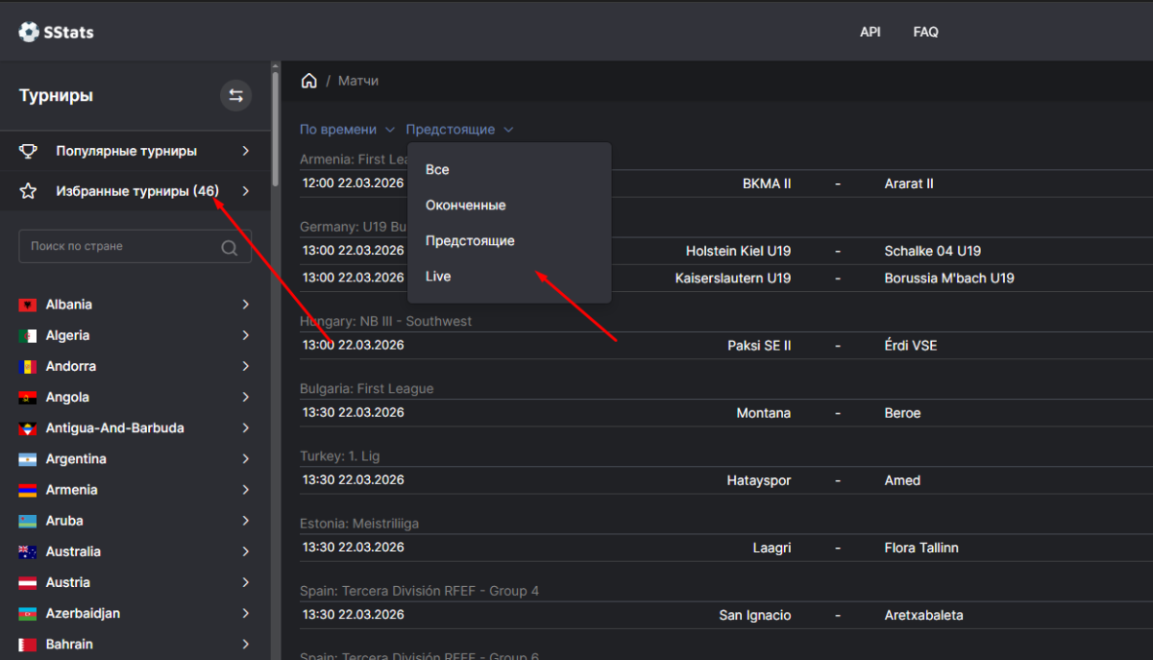The image size is (1153, 660).
Task: Open the API link in header
Action: tap(870, 32)
